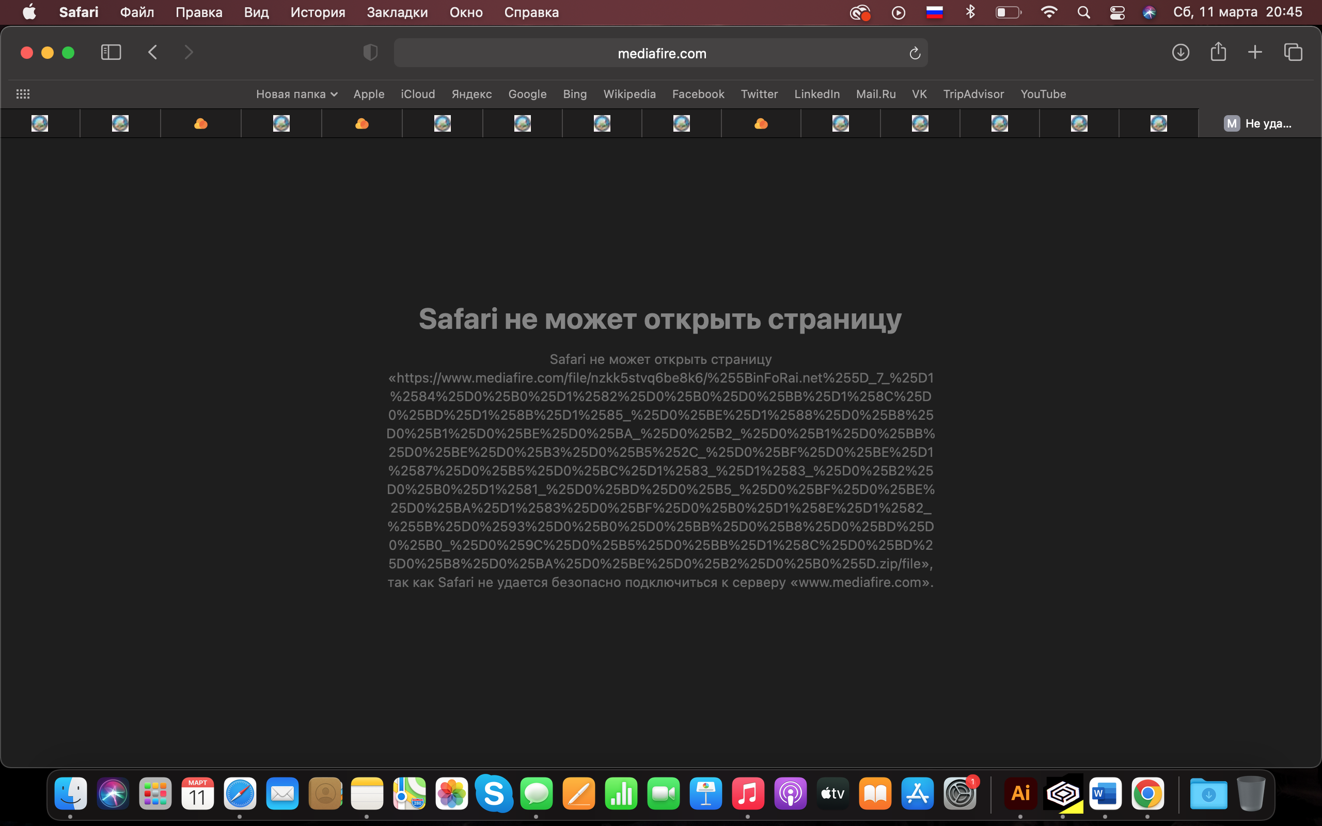This screenshot has height=826, width=1322.
Task: Show battery status in menu bar
Action: (1009, 12)
